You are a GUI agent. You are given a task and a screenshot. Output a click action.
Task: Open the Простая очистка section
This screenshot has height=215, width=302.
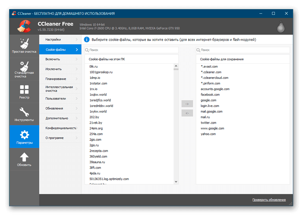(24, 46)
